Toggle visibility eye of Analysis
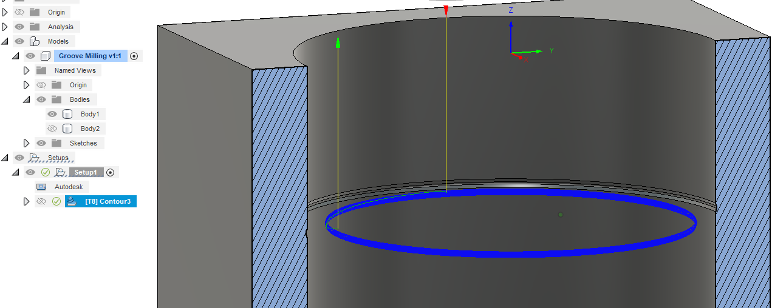Screen dimensions: 772x308 tap(19, 27)
